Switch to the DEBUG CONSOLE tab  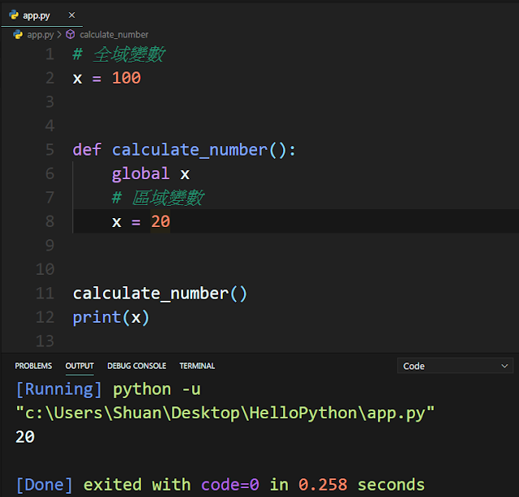click(137, 366)
